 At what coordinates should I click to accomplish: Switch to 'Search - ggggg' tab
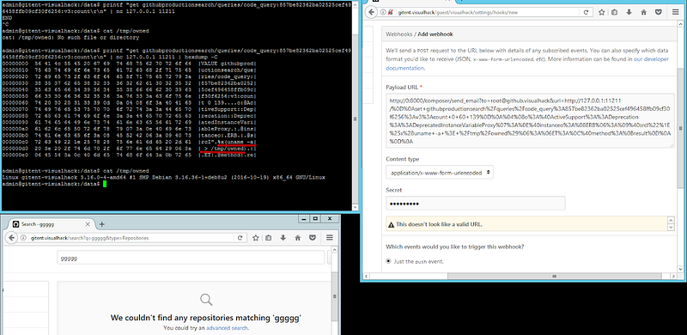(x=50, y=224)
